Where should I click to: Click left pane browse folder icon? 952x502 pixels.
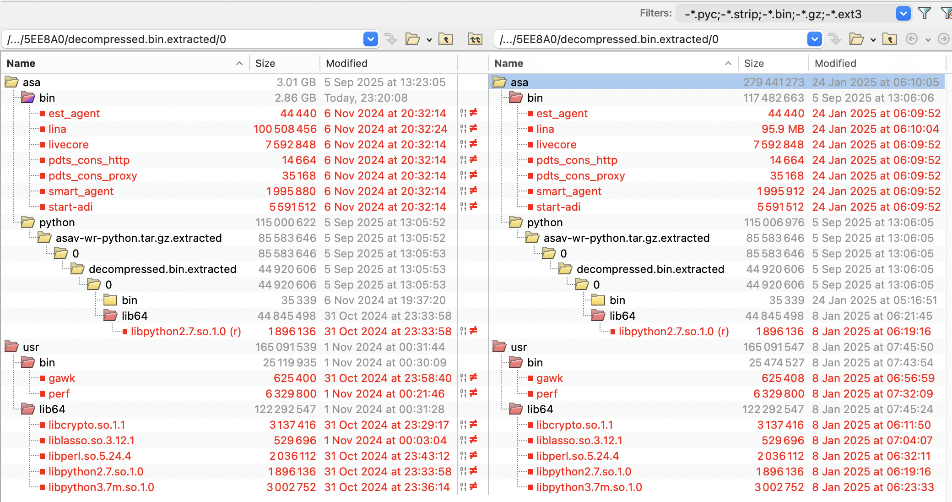click(x=412, y=39)
